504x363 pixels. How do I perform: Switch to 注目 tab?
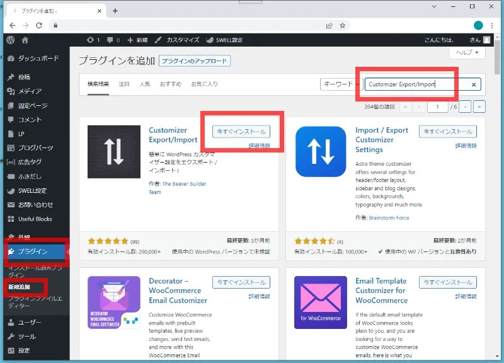pyautogui.click(x=124, y=84)
